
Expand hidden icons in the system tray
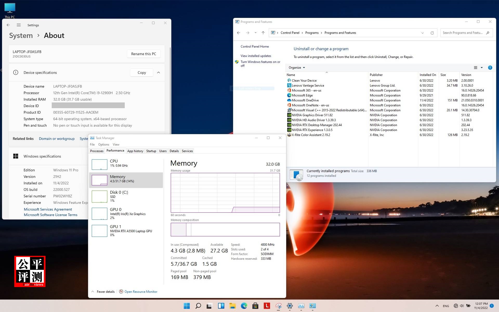437,306
